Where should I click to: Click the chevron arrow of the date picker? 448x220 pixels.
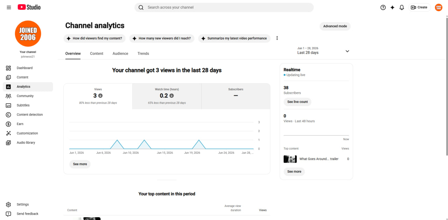coord(347,51)
